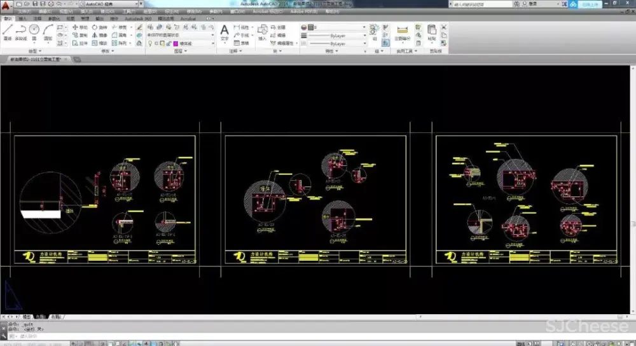
Task: Expand the ByLayer linetype dropdown
Action: pyautogui.click(x=364, y=36)
